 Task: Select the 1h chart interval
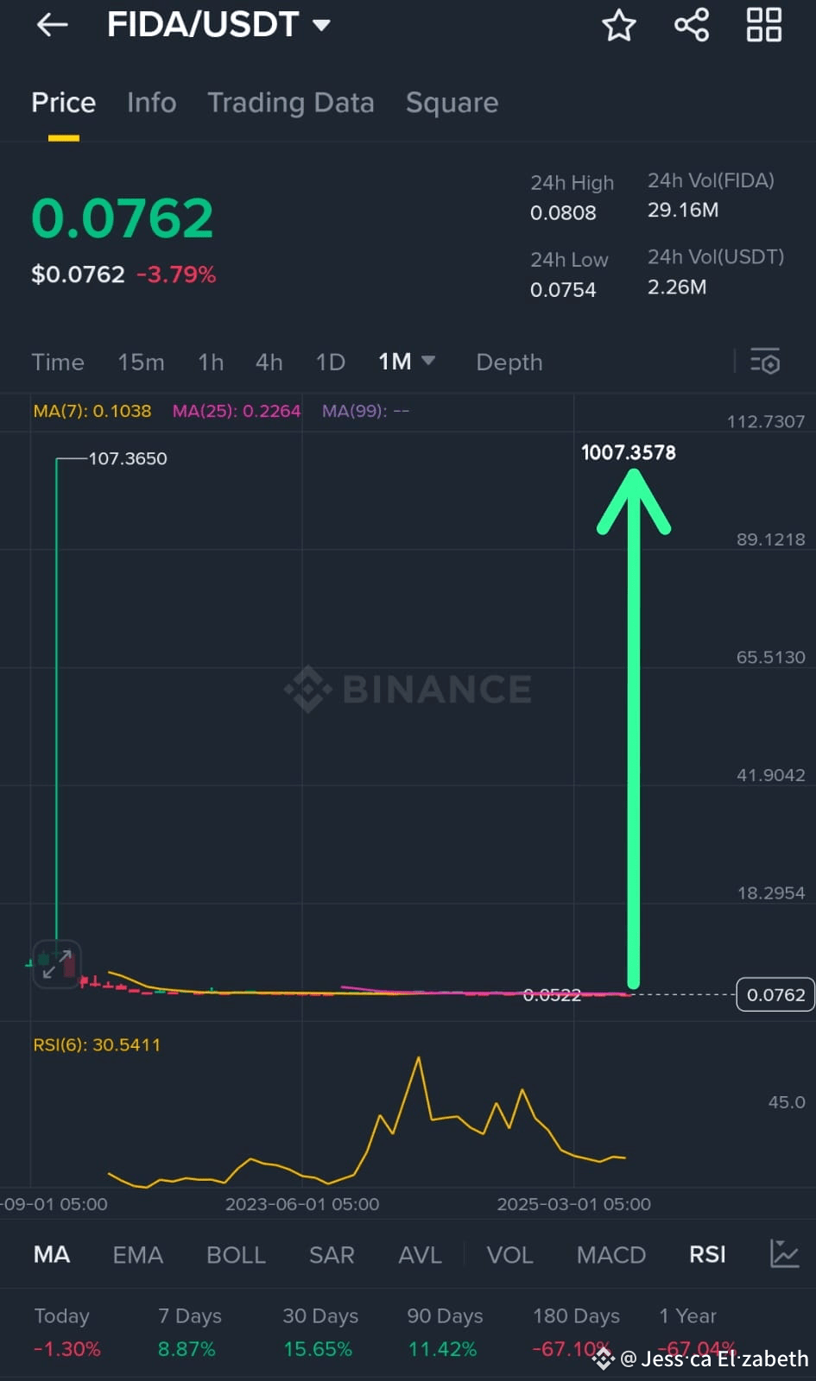(x=211, y=362)
